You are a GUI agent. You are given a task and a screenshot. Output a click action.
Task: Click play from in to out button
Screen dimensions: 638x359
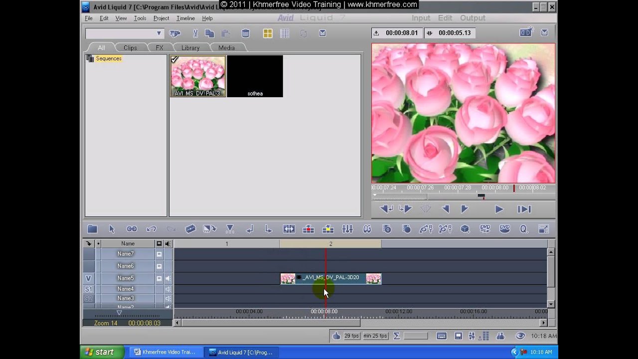(524, 209)
